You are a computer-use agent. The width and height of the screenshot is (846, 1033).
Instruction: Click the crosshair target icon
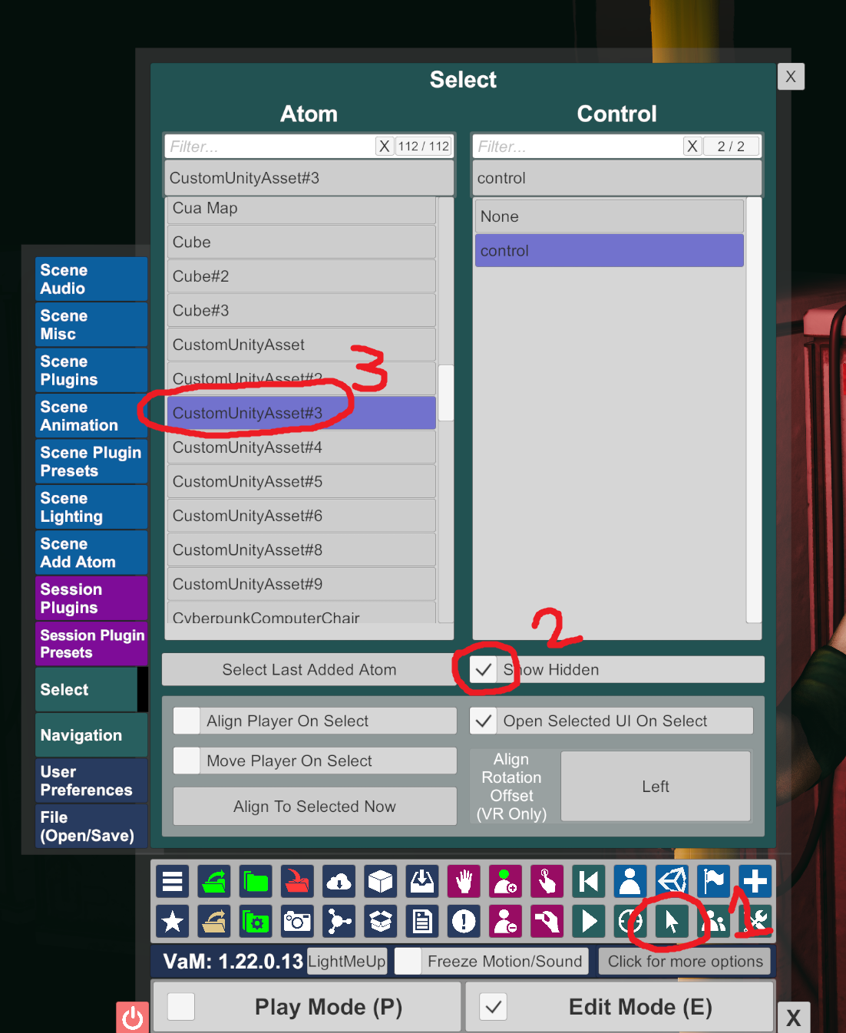pyautogui.click(x=630, y=921)
